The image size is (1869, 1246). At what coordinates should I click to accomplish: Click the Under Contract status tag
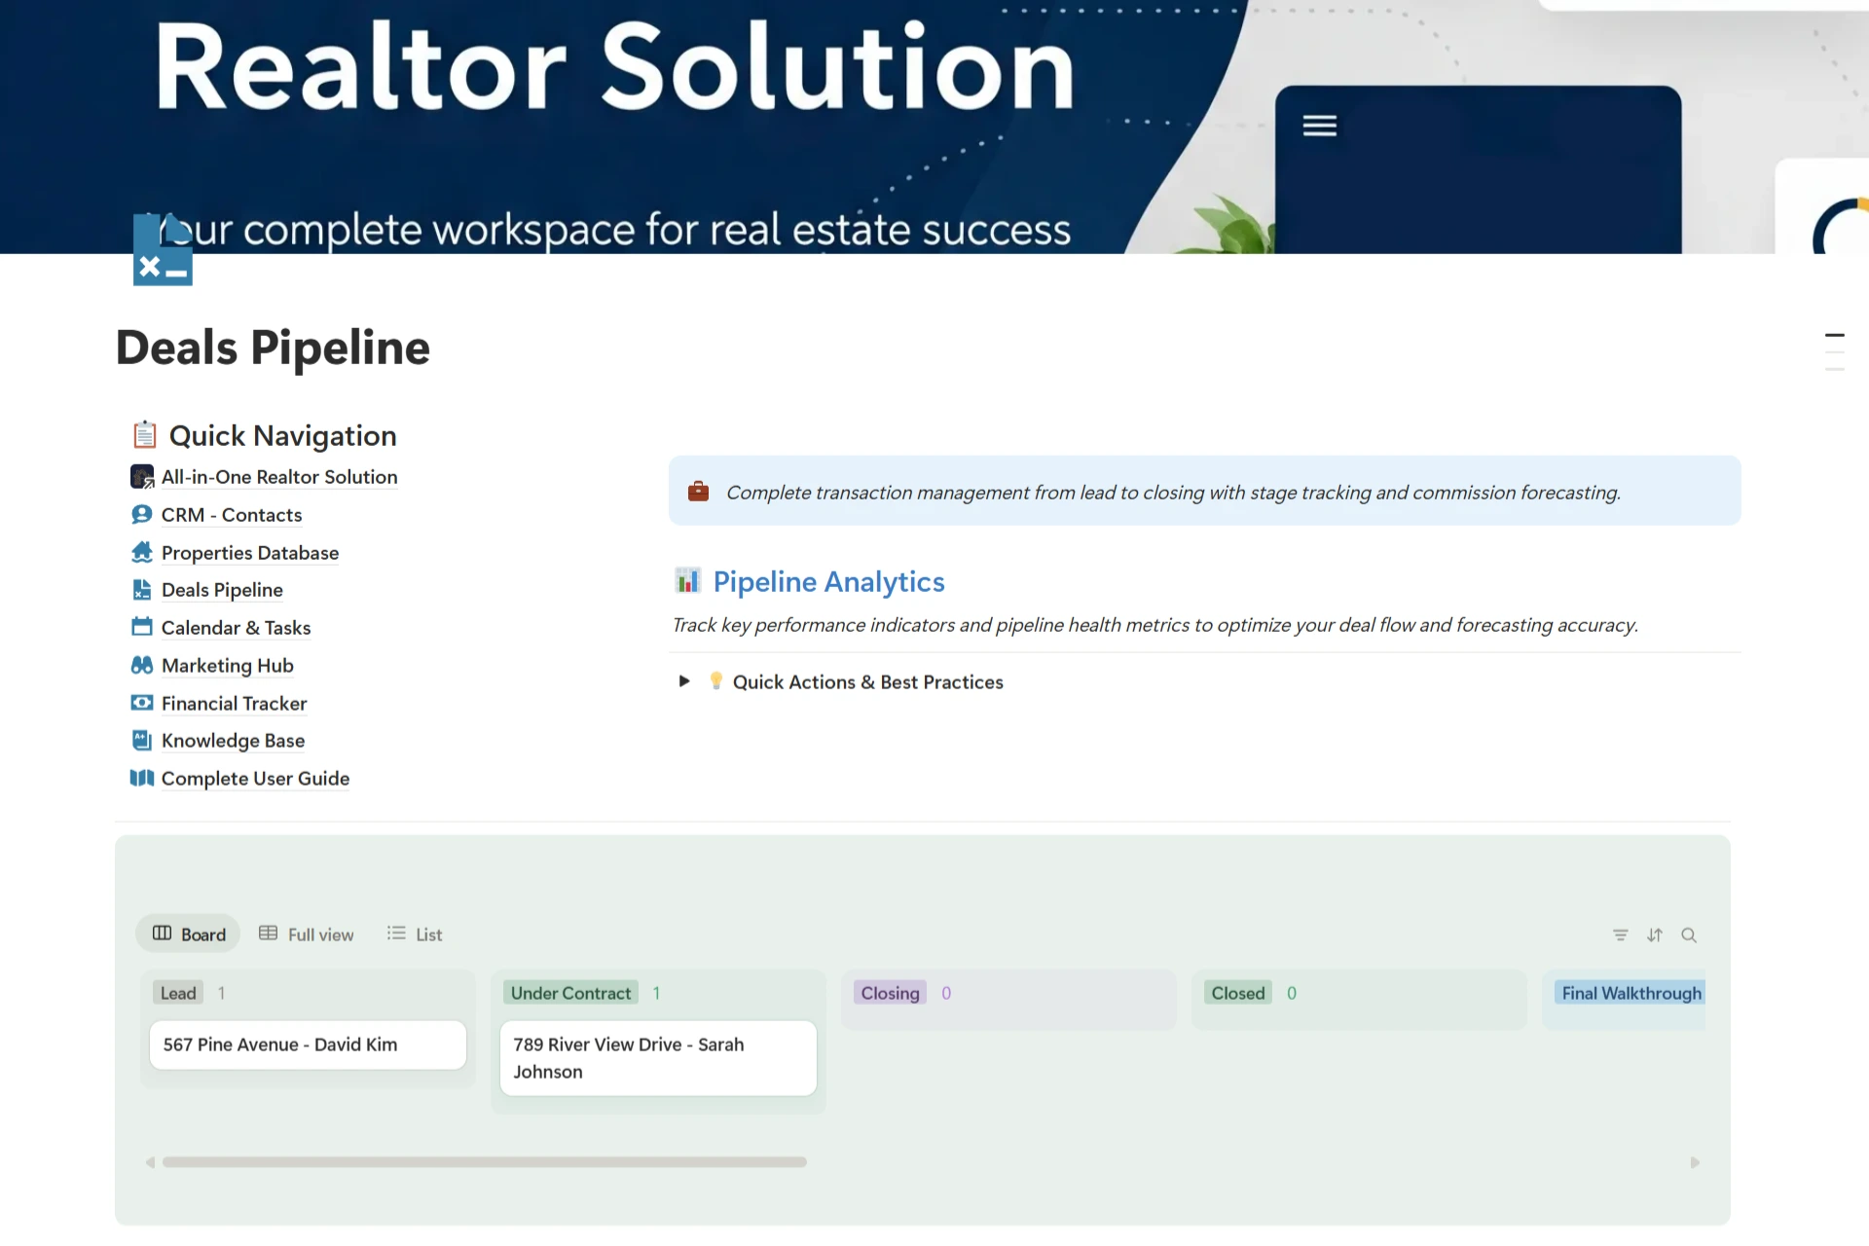click(x=570, y=993)
